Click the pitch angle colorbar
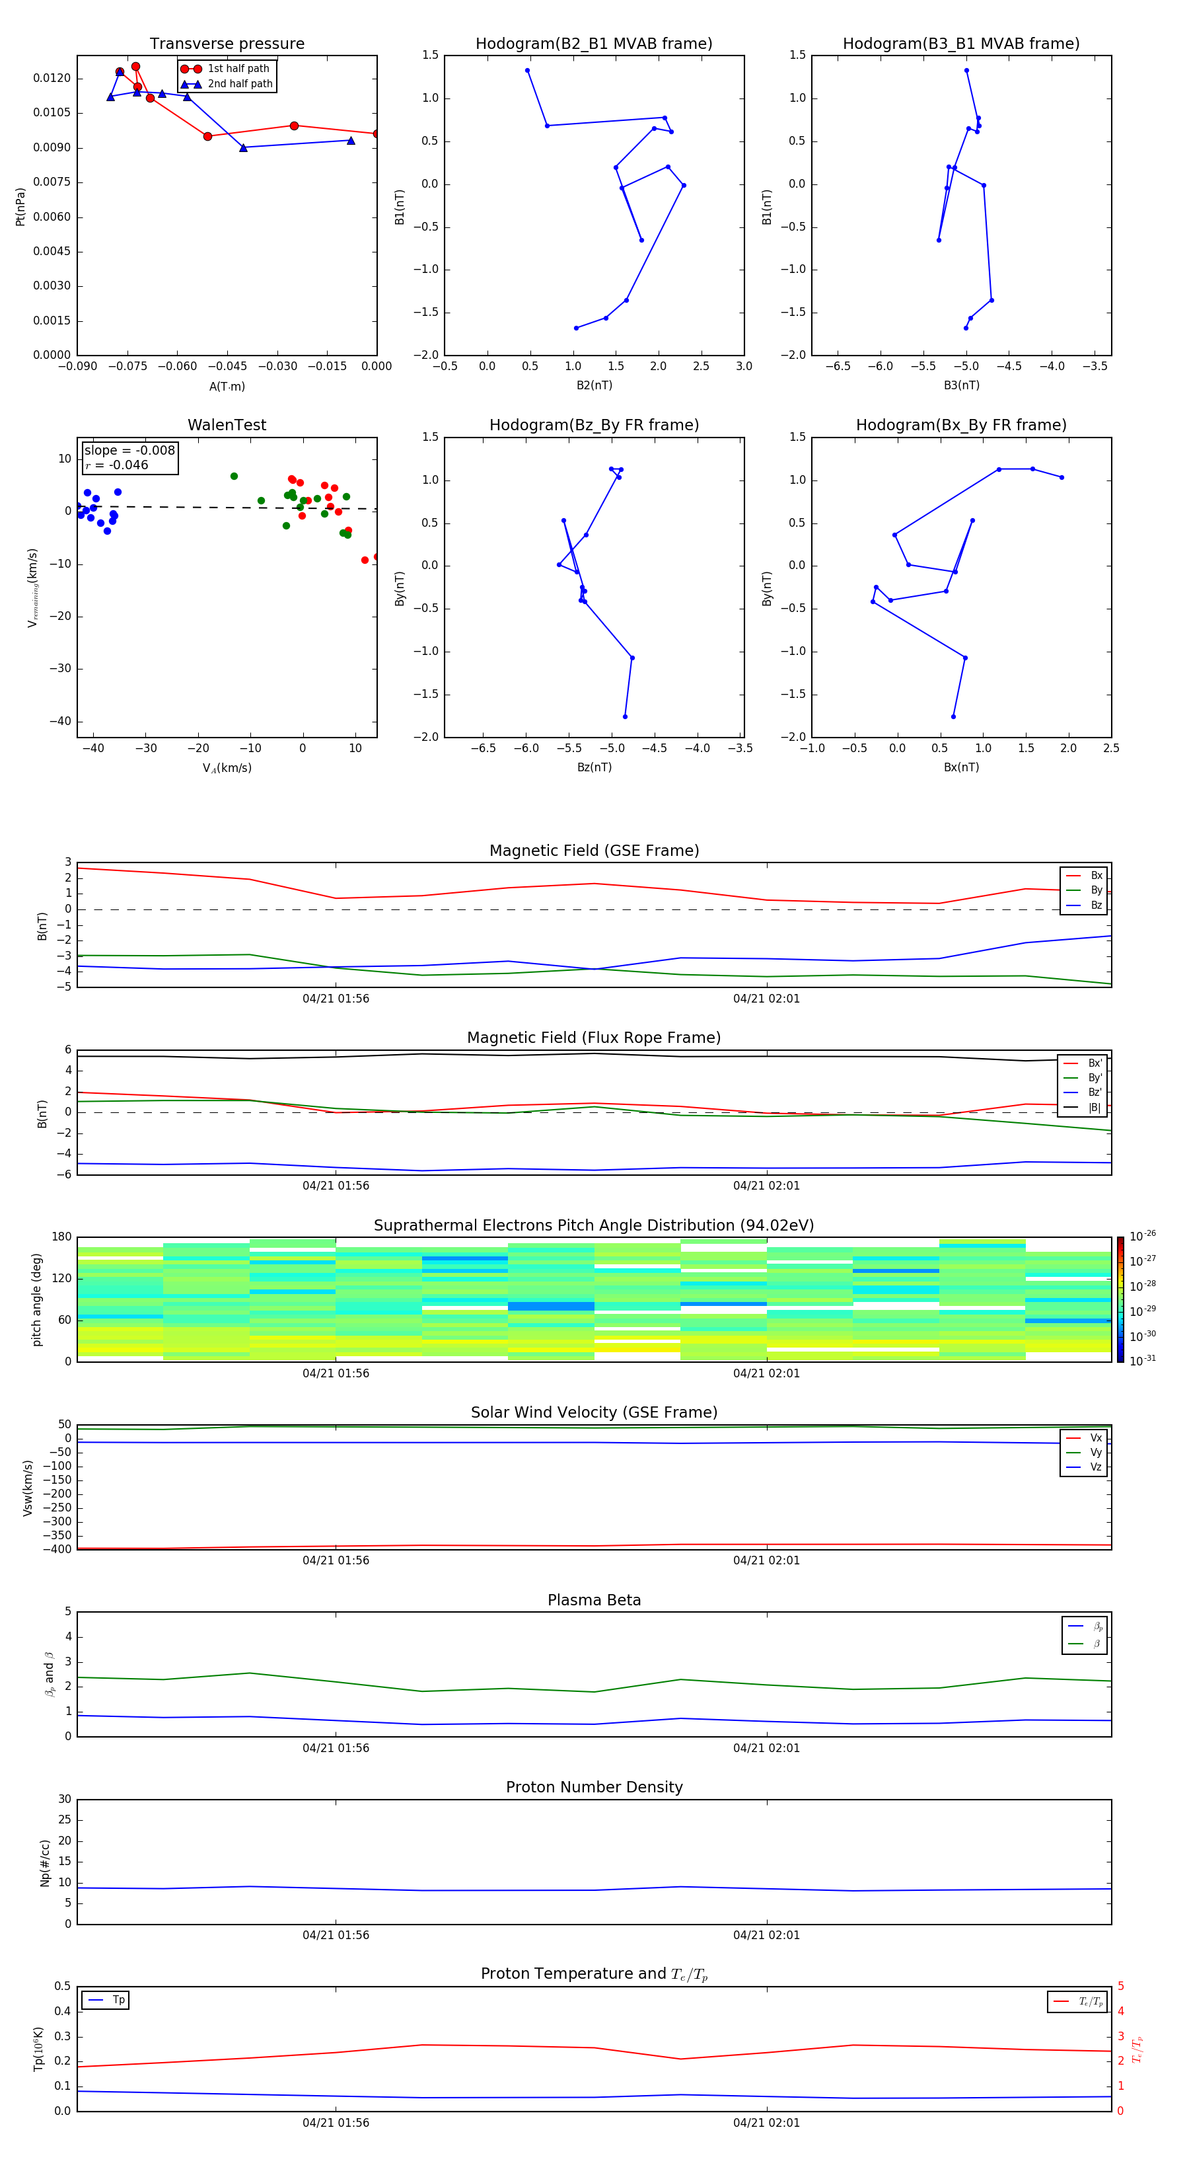Screen dimensions: 1189x2181 (1120, 1299)
